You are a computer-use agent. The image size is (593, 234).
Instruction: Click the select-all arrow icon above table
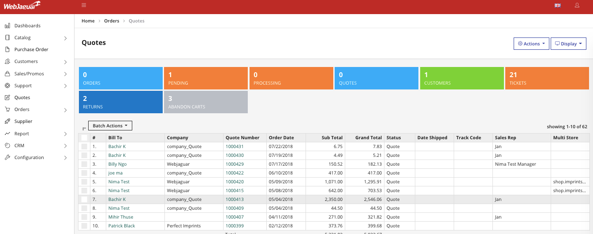click(x=84, y=129)
